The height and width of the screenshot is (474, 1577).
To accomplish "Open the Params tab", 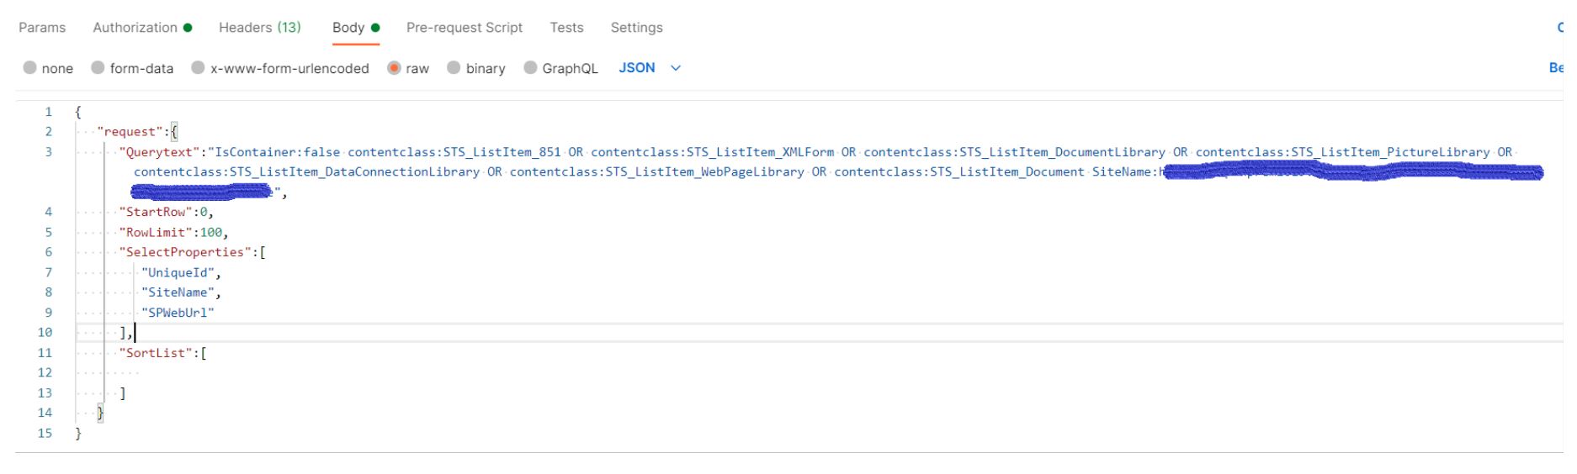I will [42, 28].
